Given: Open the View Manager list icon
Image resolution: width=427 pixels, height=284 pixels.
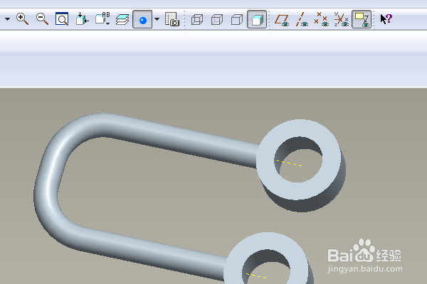Looking at the screenshot, I should click(172, 19).
